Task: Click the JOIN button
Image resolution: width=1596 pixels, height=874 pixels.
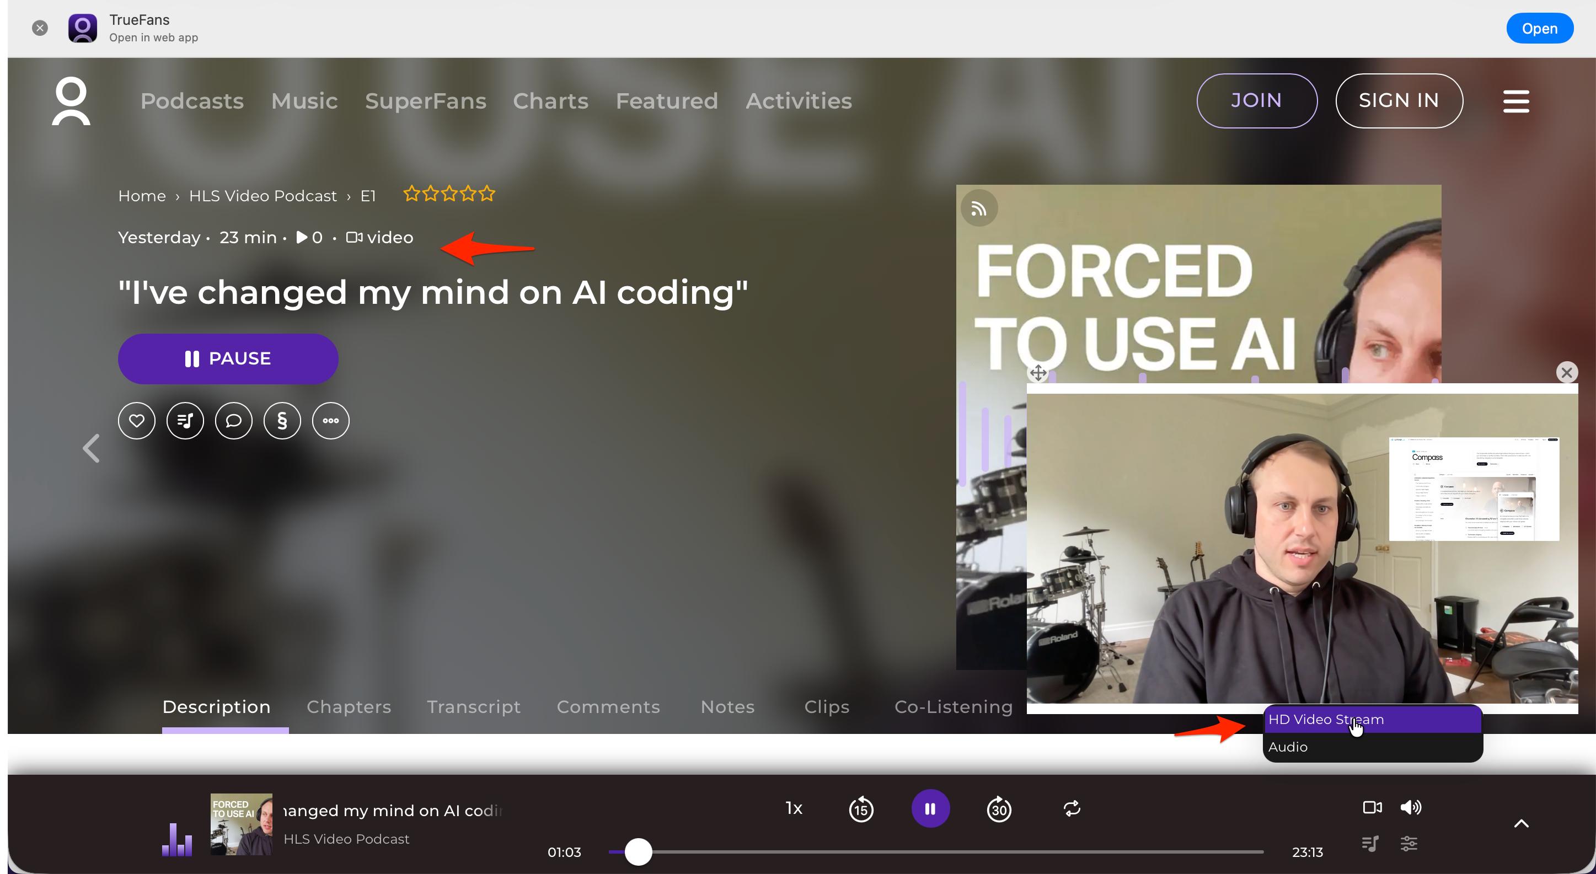Action: 1256,100
